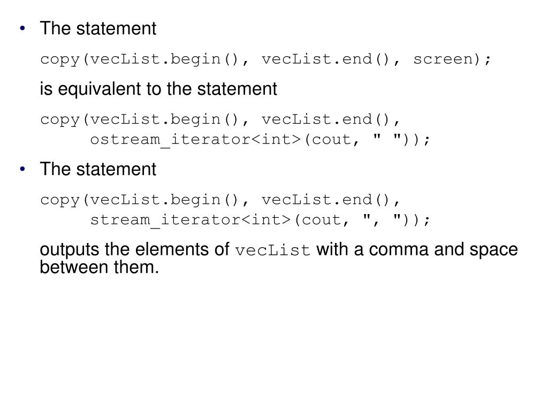This screenshot has height=411, width=548.
Task: Click the text 'between them.'
Action: (x=100, y=267)
